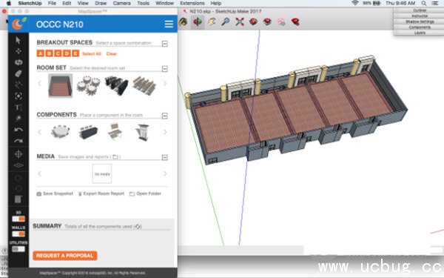444x278 pixels.
Task: Toggle breakout space D
Action: 67,53
